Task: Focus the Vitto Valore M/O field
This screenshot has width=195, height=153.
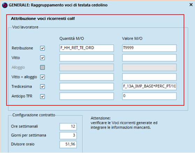Action: 149,58
